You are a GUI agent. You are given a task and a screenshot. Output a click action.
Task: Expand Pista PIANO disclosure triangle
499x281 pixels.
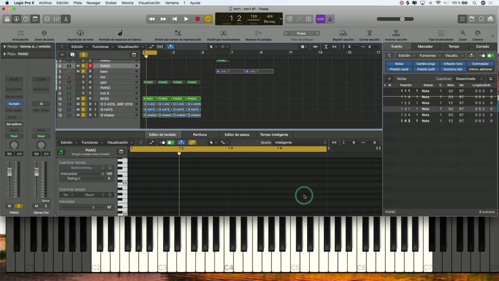[x=5, y=54]
